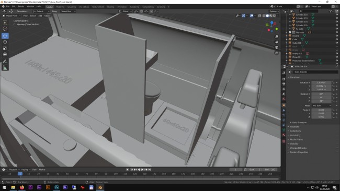
Task: Switch viewport to solid shading mode
Action: tap(267, 16)
